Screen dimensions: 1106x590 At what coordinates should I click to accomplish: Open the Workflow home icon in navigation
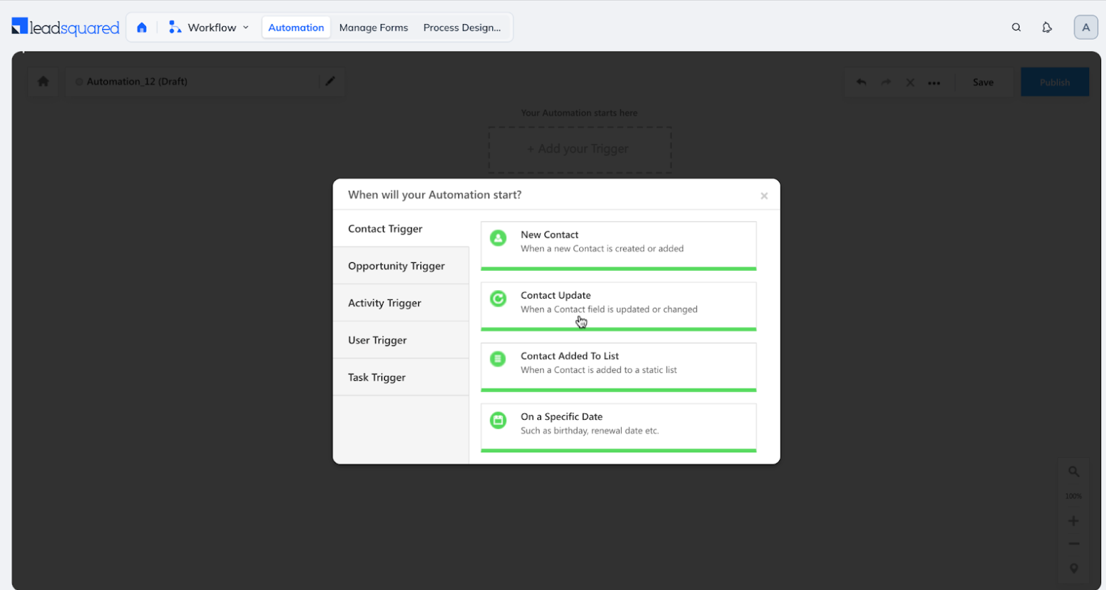(x=142, y=27)
